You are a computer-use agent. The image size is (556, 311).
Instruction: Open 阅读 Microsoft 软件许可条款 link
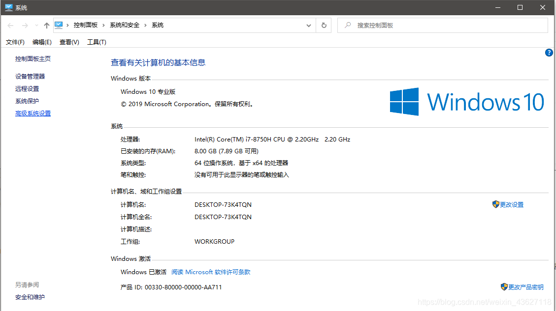pyautogui.click(x=211, y=272)
